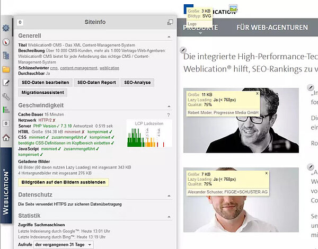This screenshot has width=318, height=249.
Task: Click the 'cms' keyword link
Action: click(54, 68)
